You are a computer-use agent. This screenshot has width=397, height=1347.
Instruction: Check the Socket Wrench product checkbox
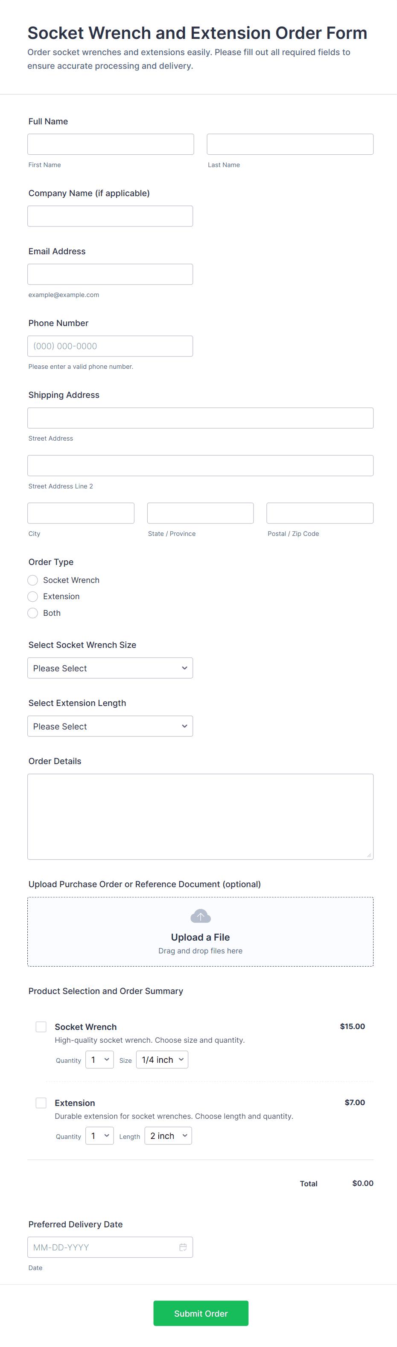coord(41,1026)
